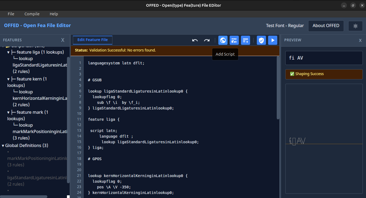Click 'lookupflag 0;' on line 7

coord(107,97)
